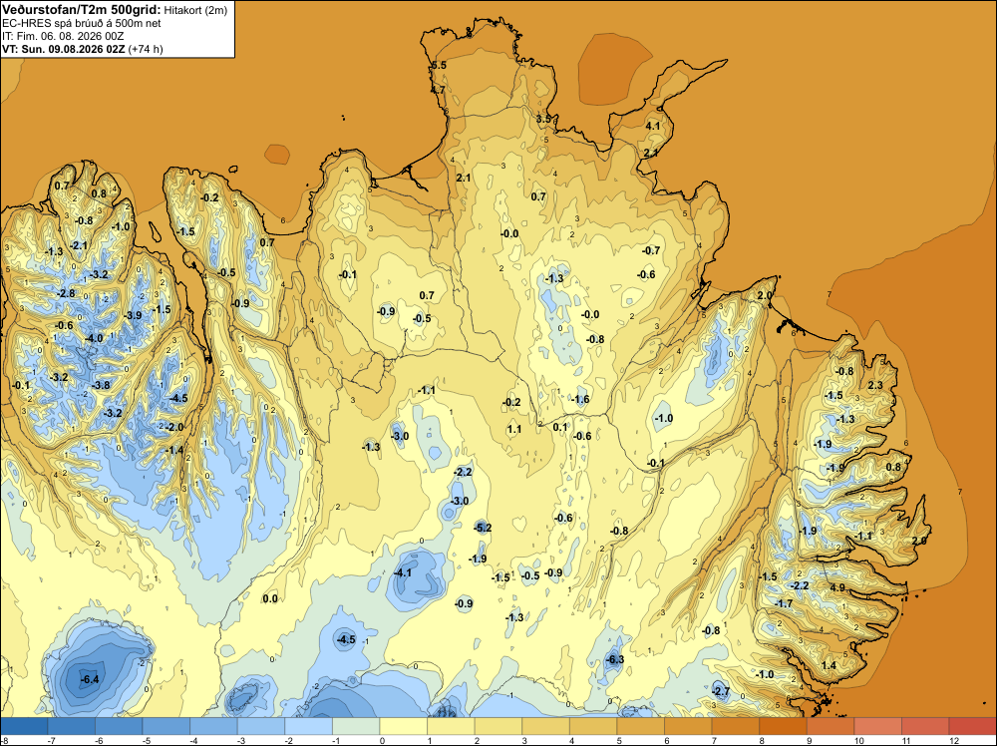Viewport: 997px width, 746px height.
Task: Click the temperature value '-2.0' on the map
Action: pos(174,428)
